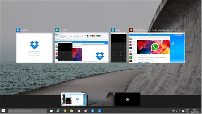The image size is (202, 114).
Task: Switch the POR PTB input language
Action: 187,111
